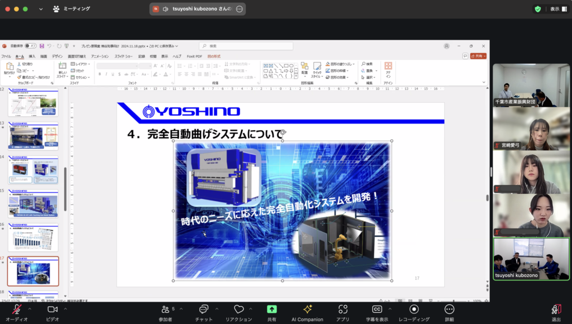Click リセット reset slide button
This screenshot has height=324, width=572.
coord(77,71)
